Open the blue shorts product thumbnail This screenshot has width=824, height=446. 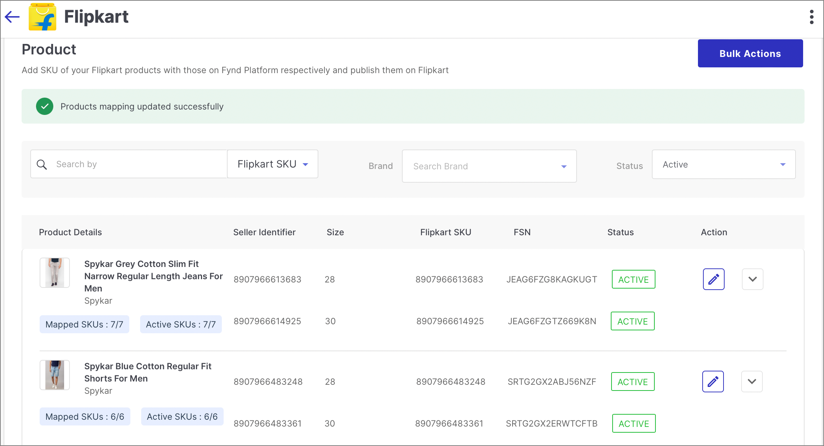click(x=55, y=375)
